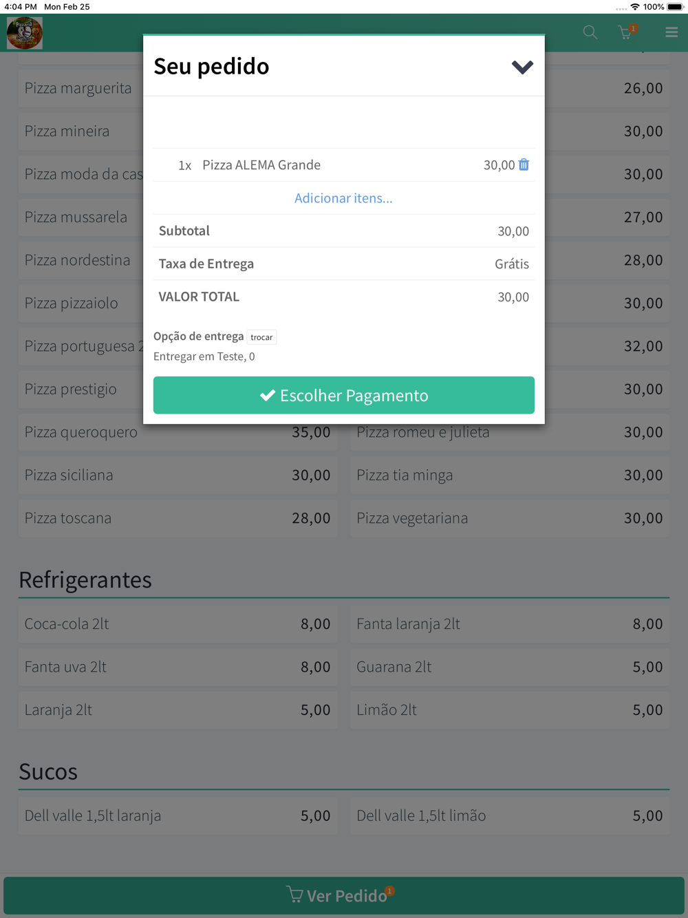Viewport: 688px width, 918px height.
Task: Select Guarana 2lt drink item
Action: coord(510,667)
